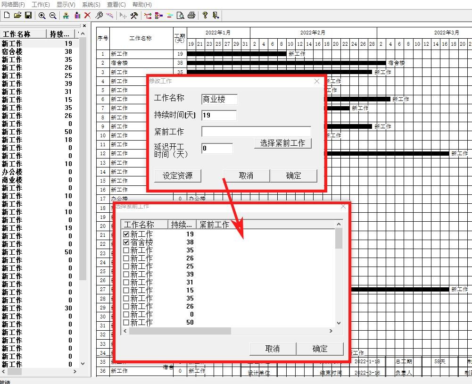472x384 pixels.
Task: Delete task using the red X icon
Action: click(x=88, y=16)
